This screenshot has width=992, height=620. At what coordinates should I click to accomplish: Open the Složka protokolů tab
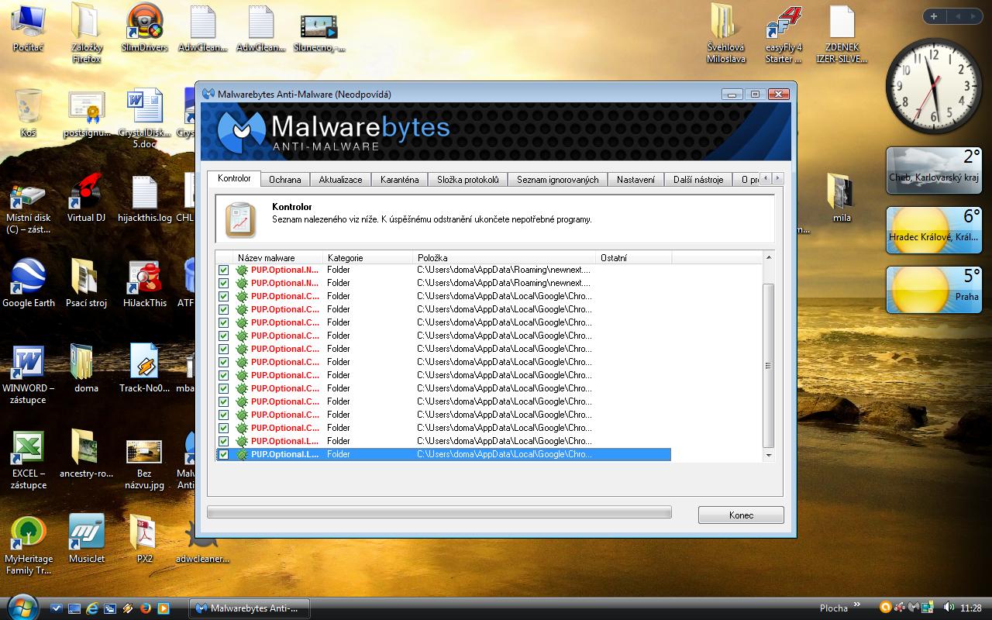click(467, 179)
